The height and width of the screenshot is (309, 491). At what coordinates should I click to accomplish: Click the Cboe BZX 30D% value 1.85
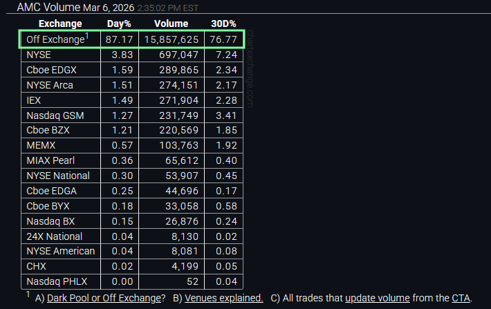click(x=226, y=130)
